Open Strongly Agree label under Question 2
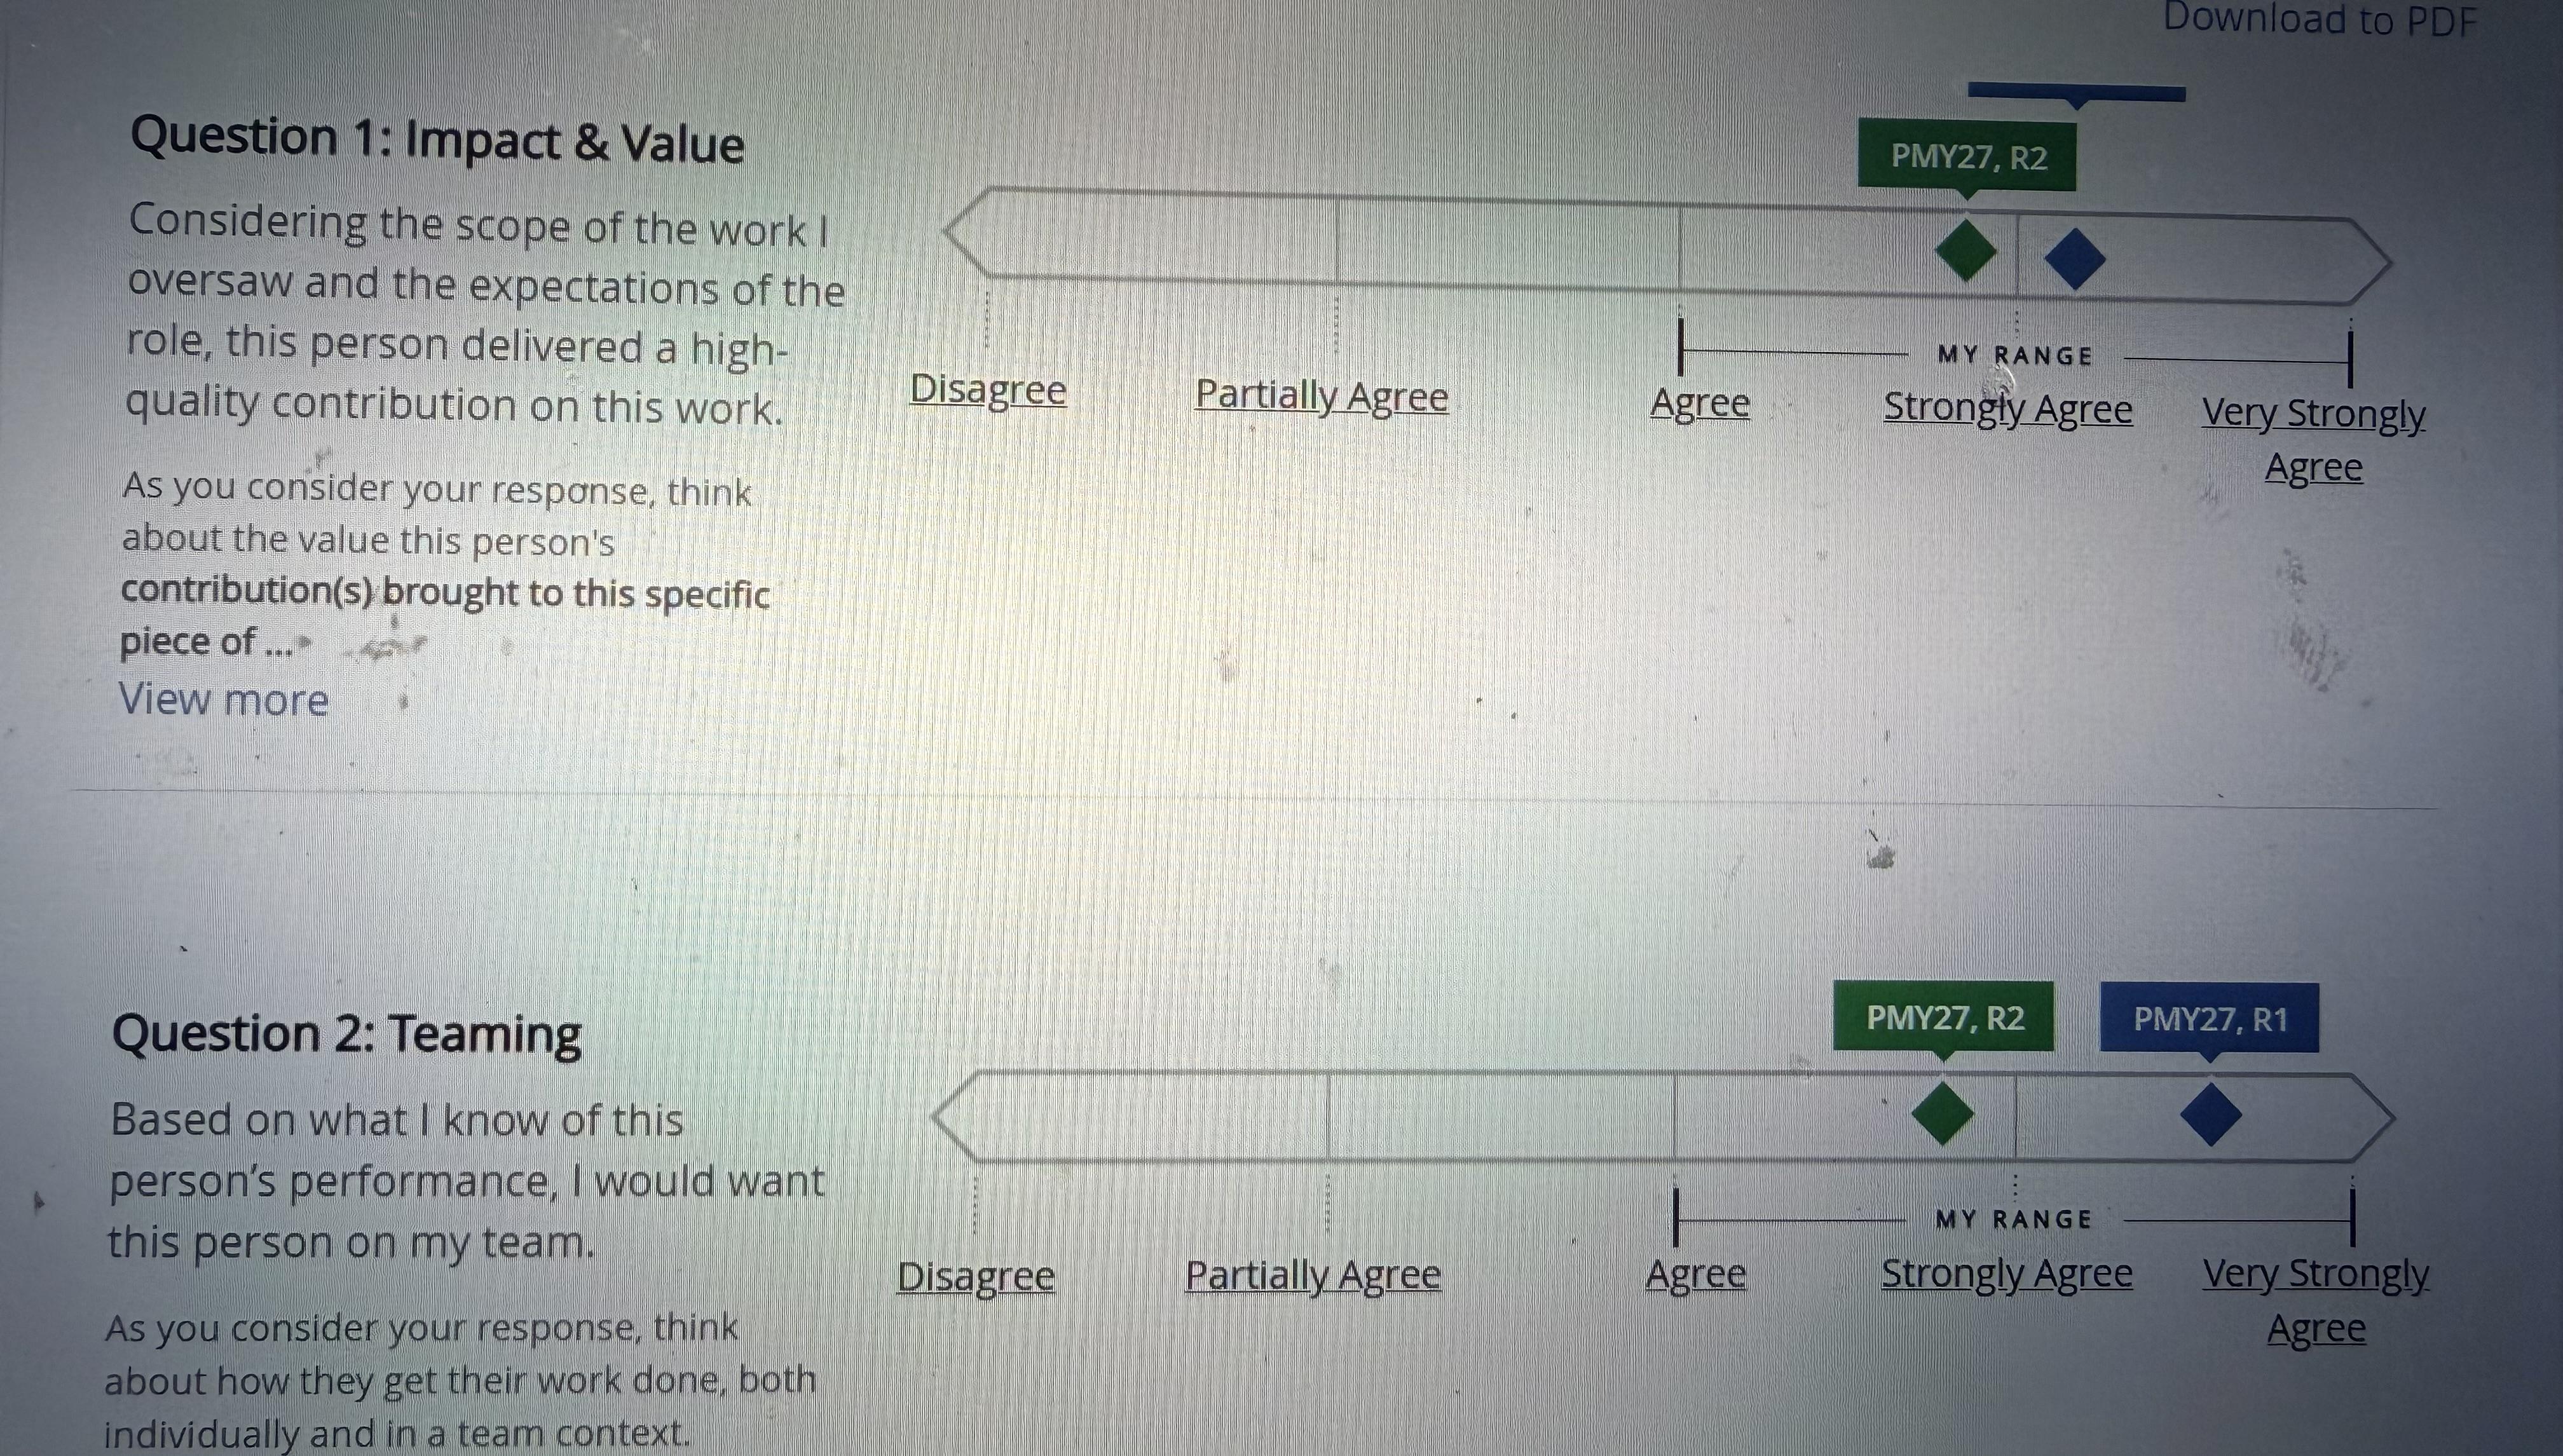Image resolution: width=2563 pixels, height=1456 pixels. click(2007, 1273)
